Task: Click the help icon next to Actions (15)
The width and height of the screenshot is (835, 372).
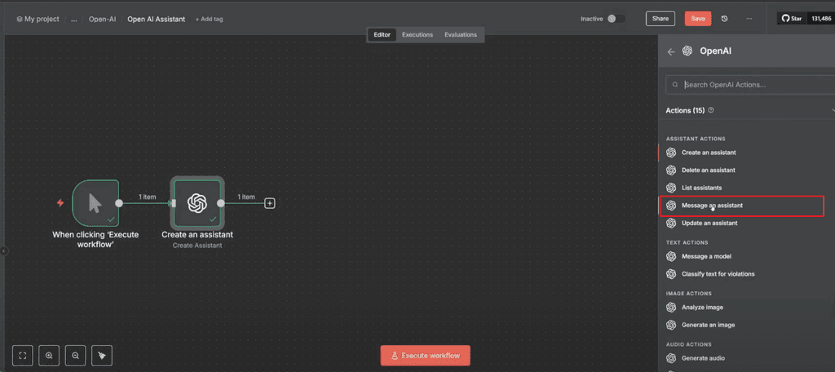Action: (711, 110)
